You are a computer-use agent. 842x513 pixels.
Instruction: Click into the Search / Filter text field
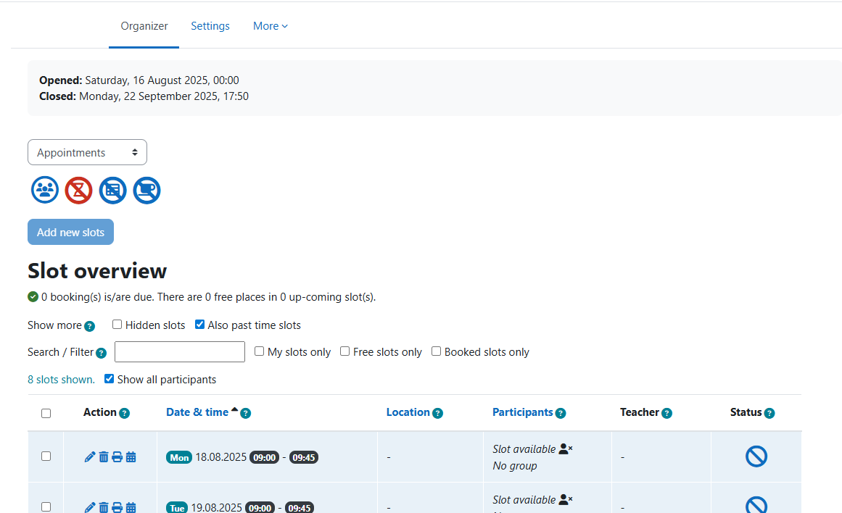(180, 352)
